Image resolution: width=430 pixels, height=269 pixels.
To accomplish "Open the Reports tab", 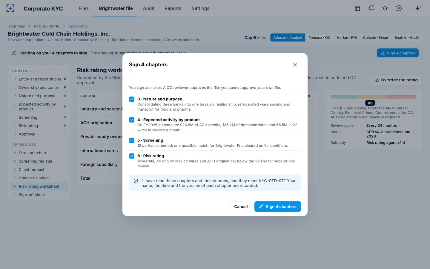I will click(173, 8).
